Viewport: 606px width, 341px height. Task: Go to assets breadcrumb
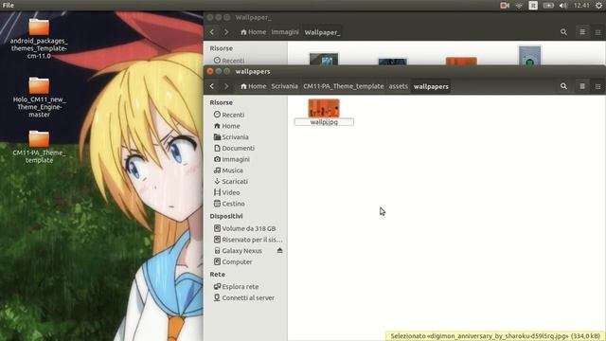tap(398, 86)
